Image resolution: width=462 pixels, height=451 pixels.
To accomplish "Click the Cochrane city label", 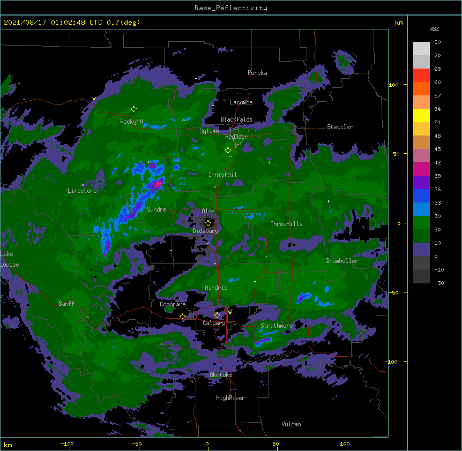I will [x=173, y=304].
